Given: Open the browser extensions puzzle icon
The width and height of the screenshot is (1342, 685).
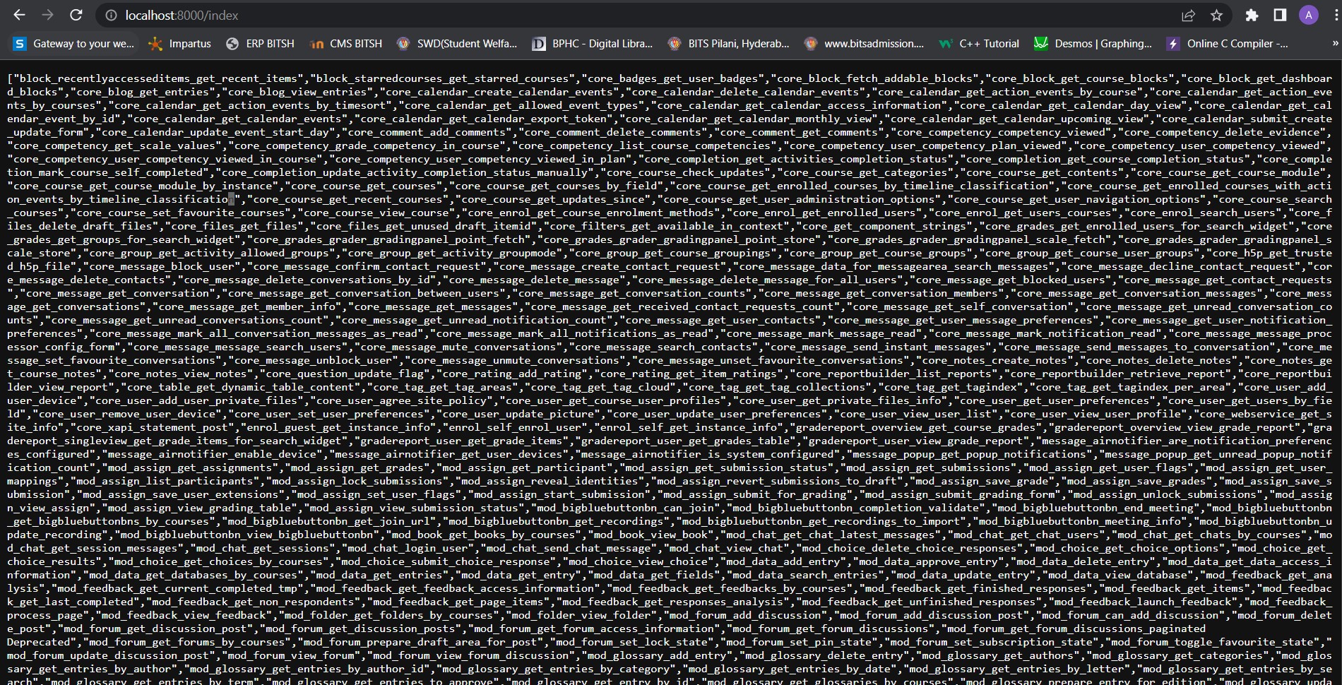Looking at the screenshot, I should tap(1251, 15).
